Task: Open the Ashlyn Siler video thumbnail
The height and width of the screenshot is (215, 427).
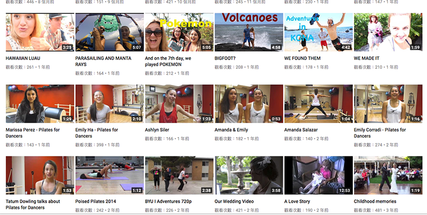Action: [179, 103]
